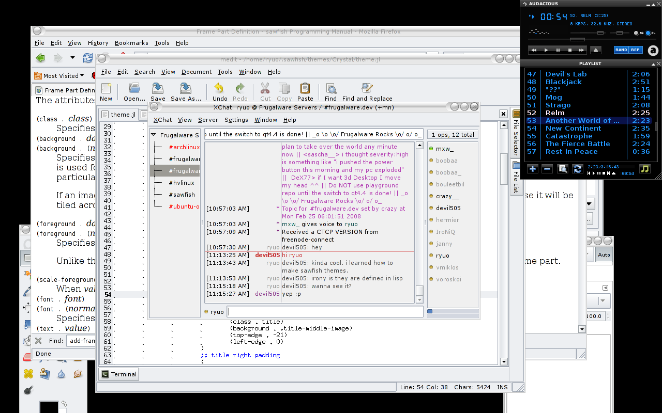Viewport: 662px width, 413px height.
Task: Click Audacious eject button
Action: (595, 50)
